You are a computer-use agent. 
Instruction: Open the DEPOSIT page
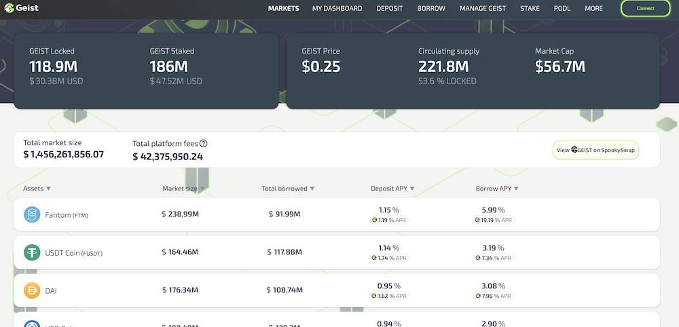389,8
